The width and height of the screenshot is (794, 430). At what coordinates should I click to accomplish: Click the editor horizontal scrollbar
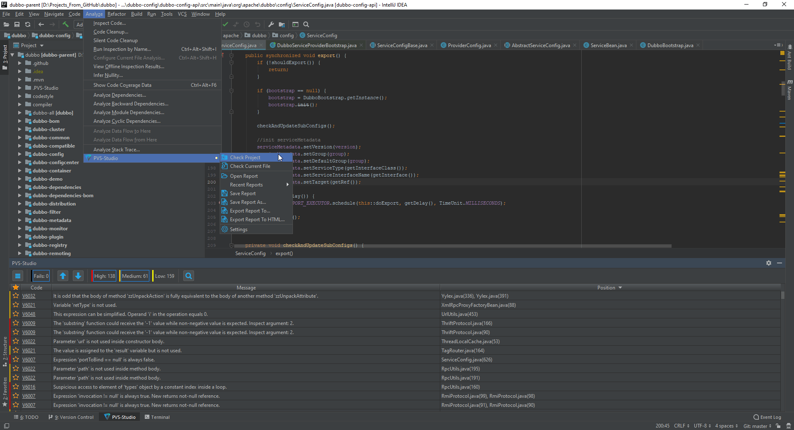tap(452, 246)
